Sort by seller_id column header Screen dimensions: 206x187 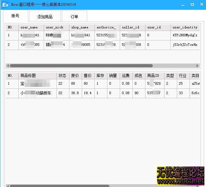coord(131,27)
